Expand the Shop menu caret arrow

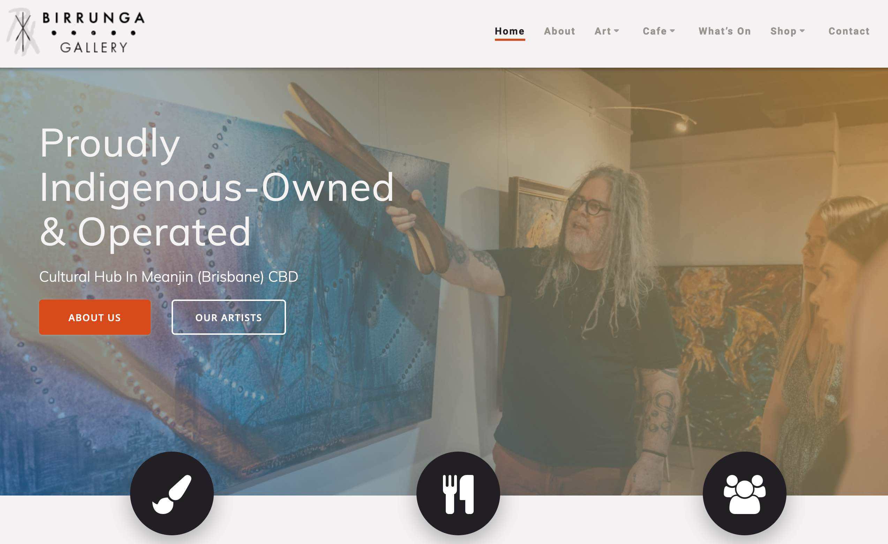point(802,31)
